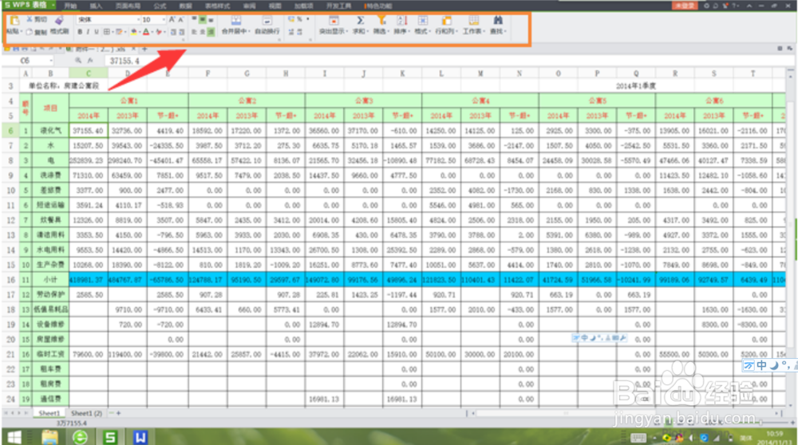Click the Sum (求和) sigma icon
Image resolution: width=798 pixels, height=445 pixels.
360,21
